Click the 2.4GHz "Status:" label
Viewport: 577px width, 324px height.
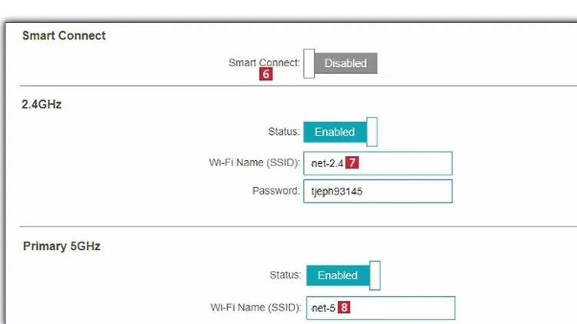(x=282, y=132)
